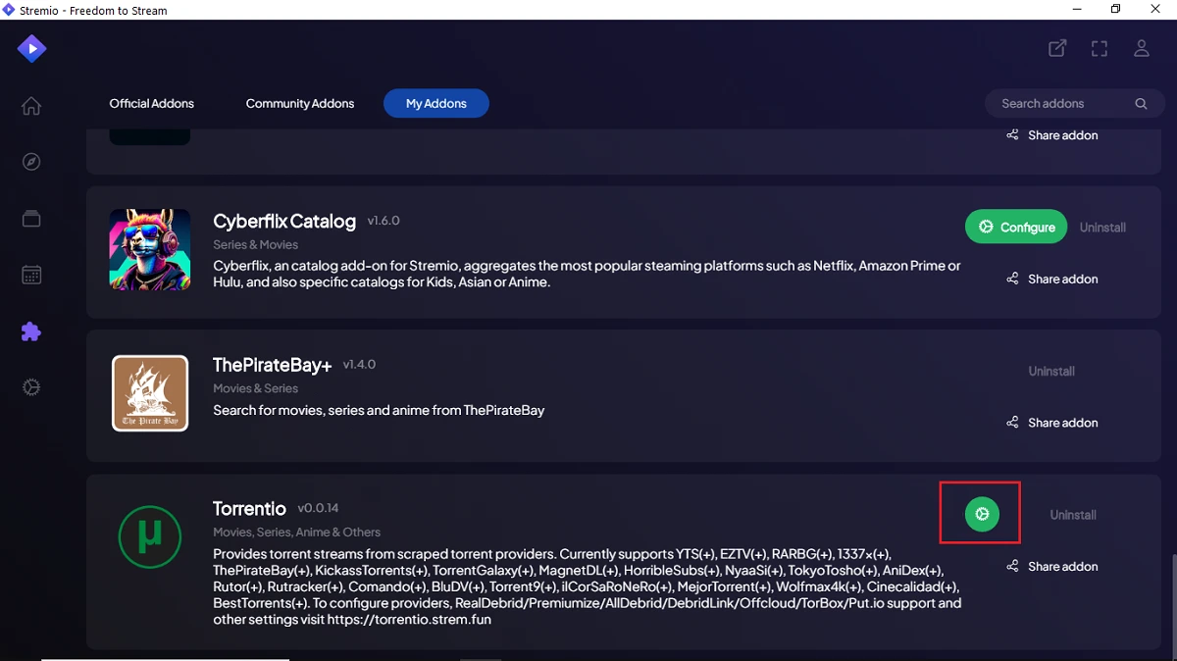Open the Calendar icon in the sidebar
The height and width of the screenshot is (661, 1177).
pos(31,275)
